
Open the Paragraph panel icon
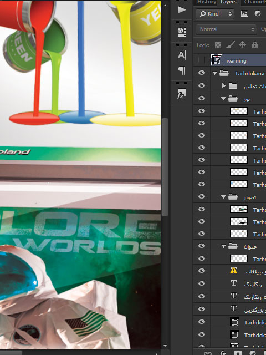(182, 70)
